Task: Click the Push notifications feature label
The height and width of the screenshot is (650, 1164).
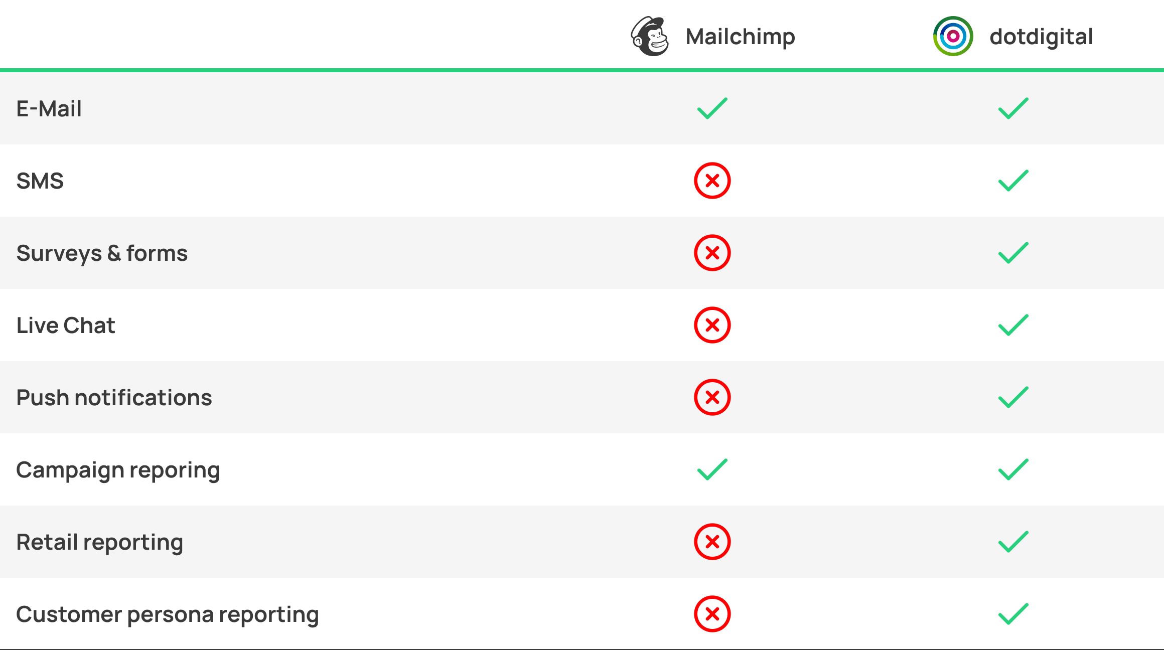Action: 114,398
